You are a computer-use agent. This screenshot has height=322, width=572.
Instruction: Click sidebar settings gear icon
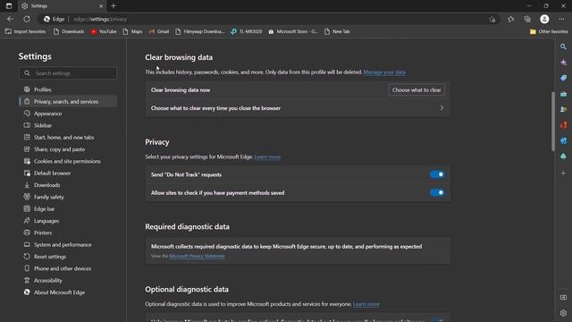563,313
